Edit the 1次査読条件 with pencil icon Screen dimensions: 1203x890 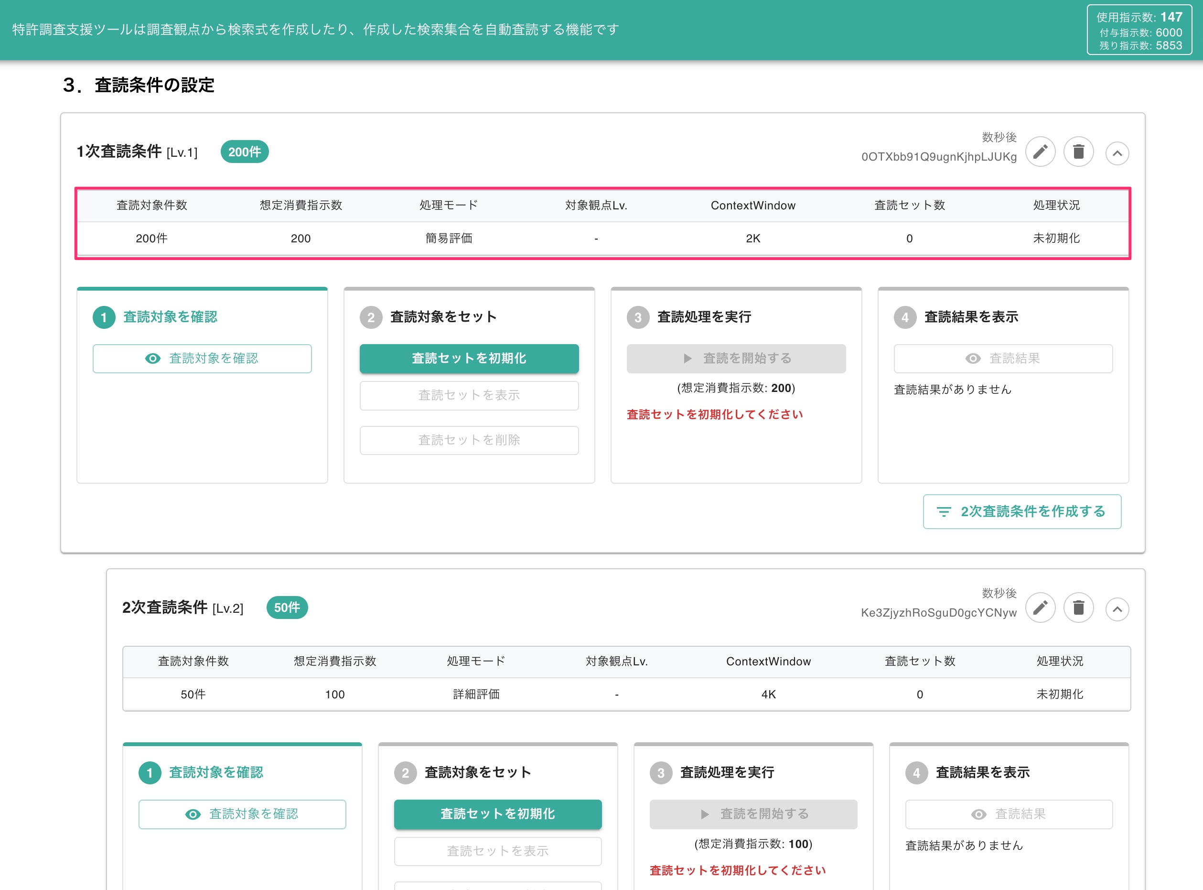[1040, 152]
